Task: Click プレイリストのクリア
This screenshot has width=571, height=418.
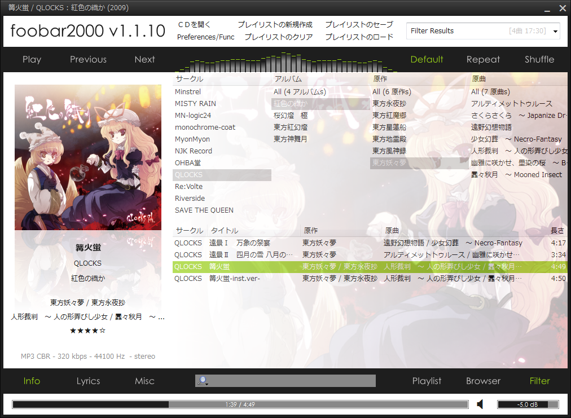Action: click(279, 37)
